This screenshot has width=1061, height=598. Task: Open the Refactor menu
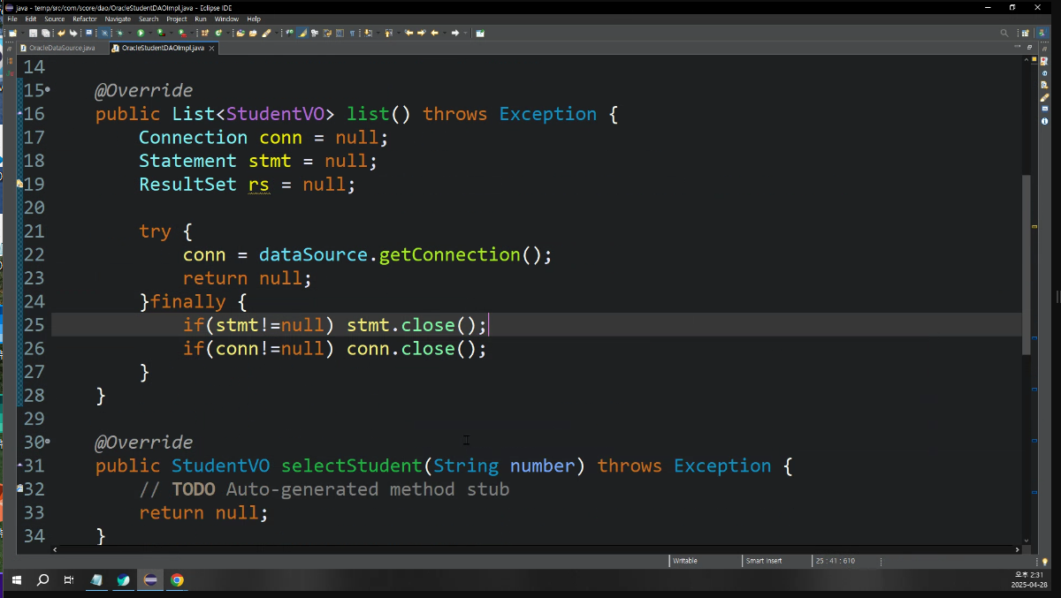(x=85, y=19)
